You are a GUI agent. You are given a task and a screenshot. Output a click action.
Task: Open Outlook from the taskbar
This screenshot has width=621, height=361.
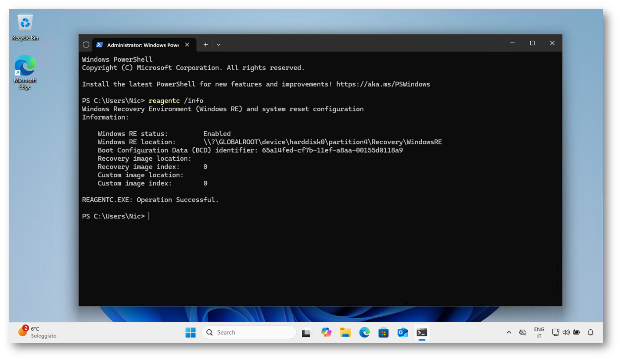403,332
